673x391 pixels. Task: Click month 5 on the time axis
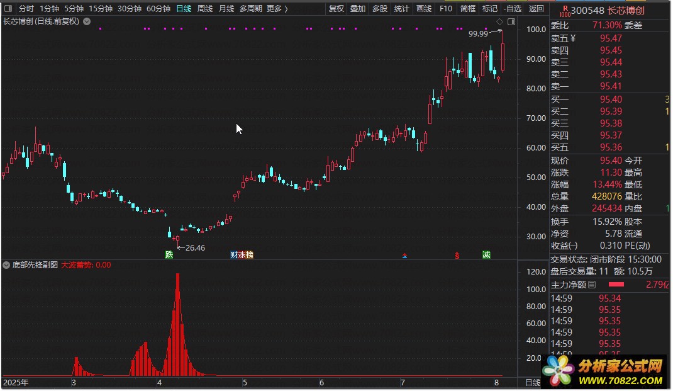point(245,382)
